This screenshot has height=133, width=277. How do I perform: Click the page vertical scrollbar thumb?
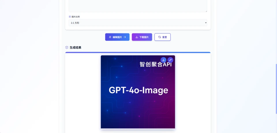[x=276, y=89]
